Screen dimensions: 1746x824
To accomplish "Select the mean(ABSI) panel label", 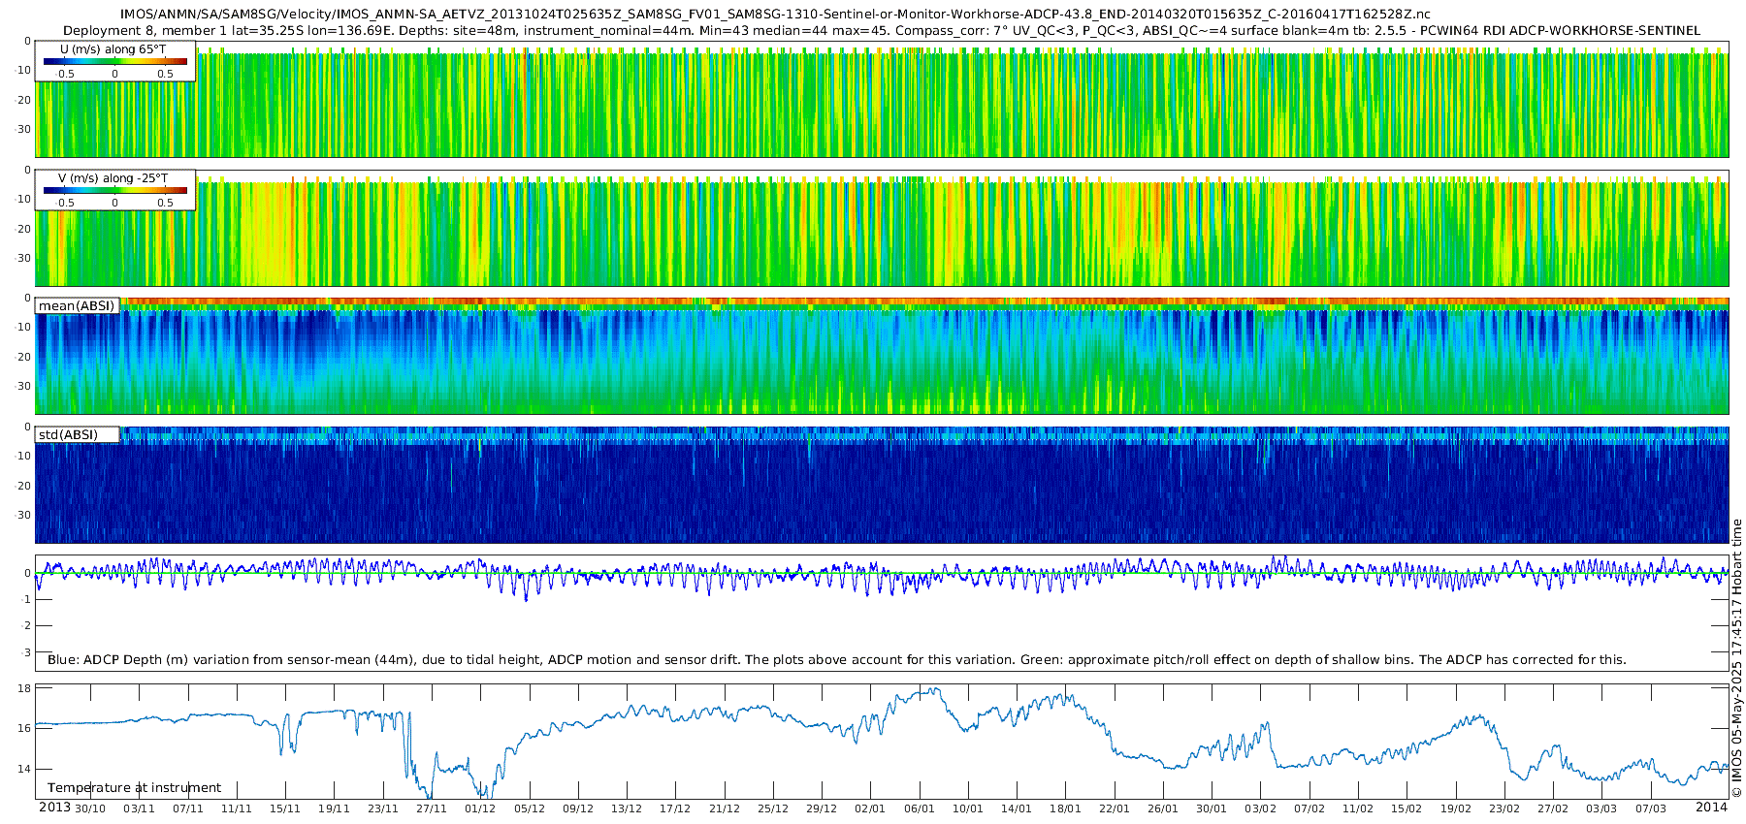I will 77,306.
